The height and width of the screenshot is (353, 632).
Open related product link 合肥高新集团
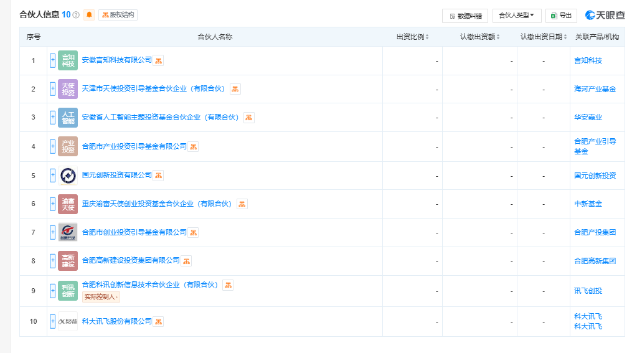595,261
